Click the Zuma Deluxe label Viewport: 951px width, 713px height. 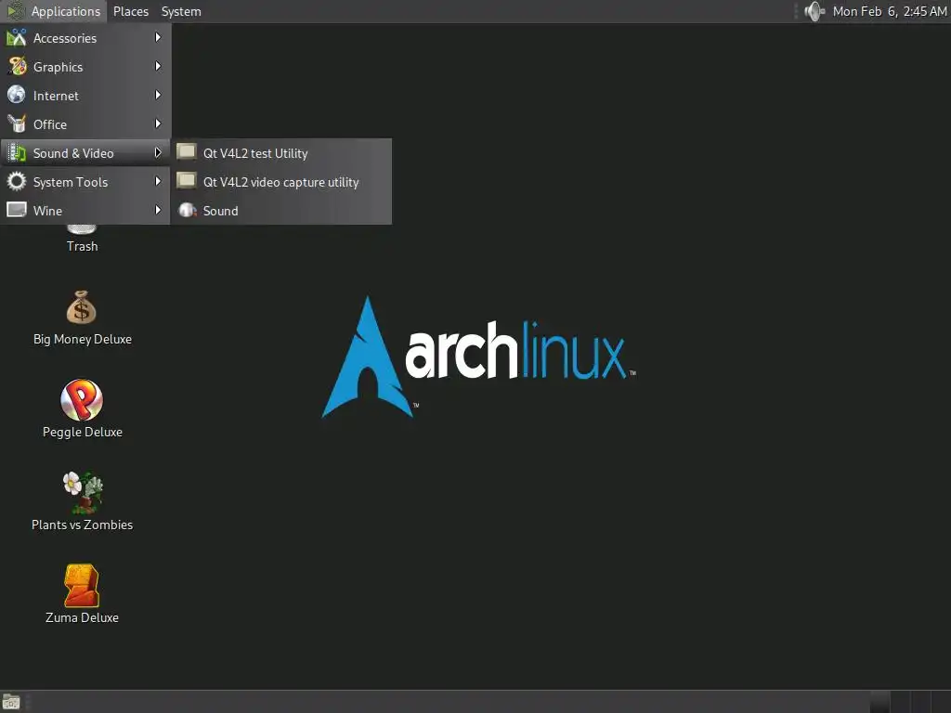tap(82, 617)
